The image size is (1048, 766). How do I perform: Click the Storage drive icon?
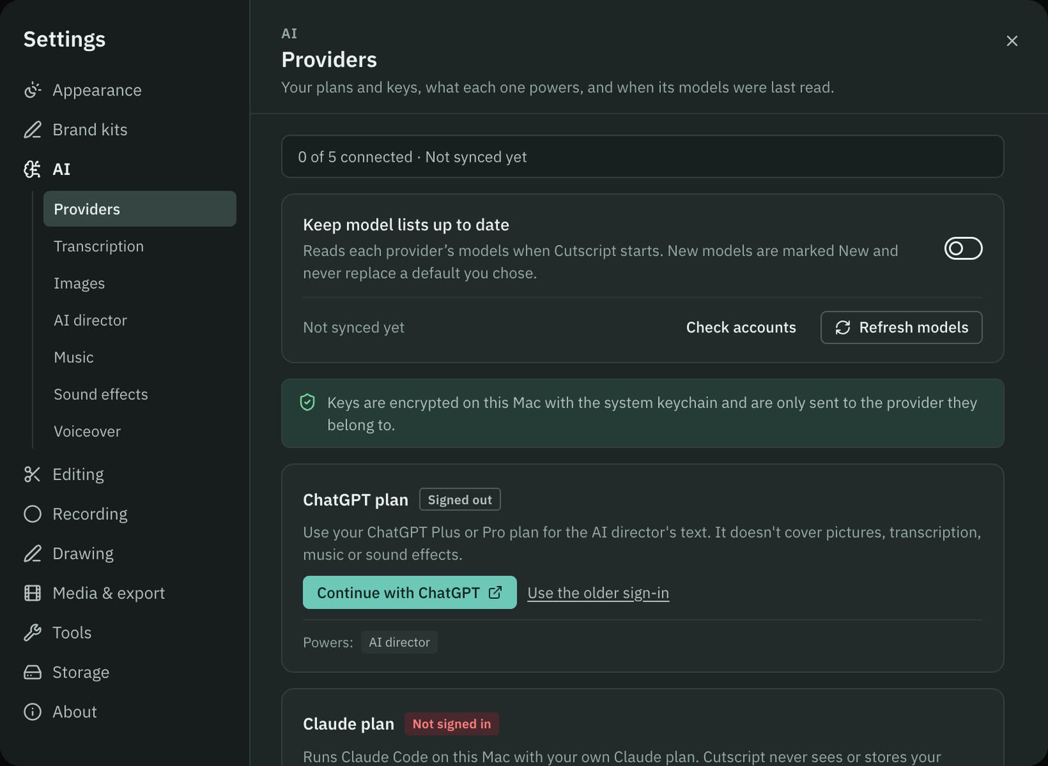(x=32, y=672)
